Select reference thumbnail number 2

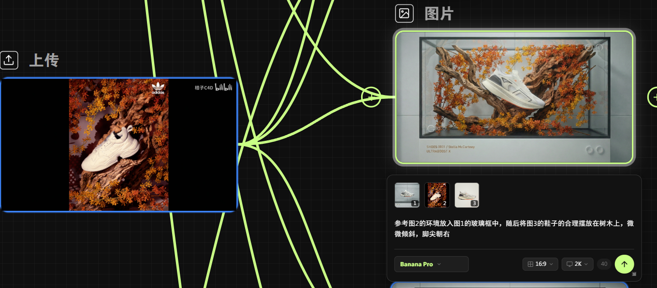click(x=437, y=195)
